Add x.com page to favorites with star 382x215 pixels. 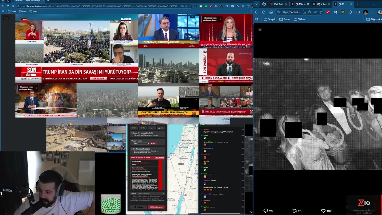click(x=321, y=12)
